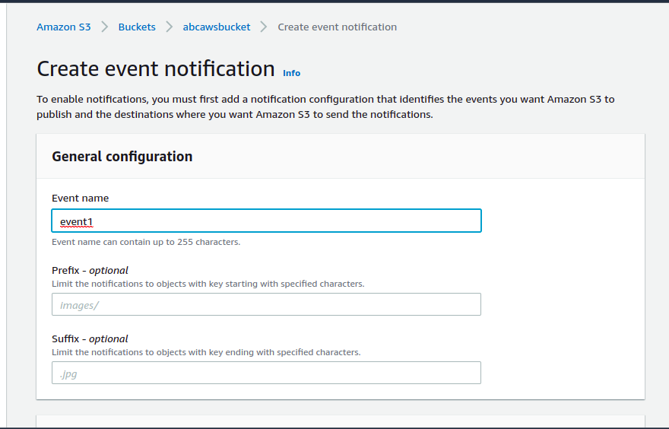The image size is (669, 429).
Task: Click the 'Create event notification' breadcrumb text
Action: click(x=337, y=27)
